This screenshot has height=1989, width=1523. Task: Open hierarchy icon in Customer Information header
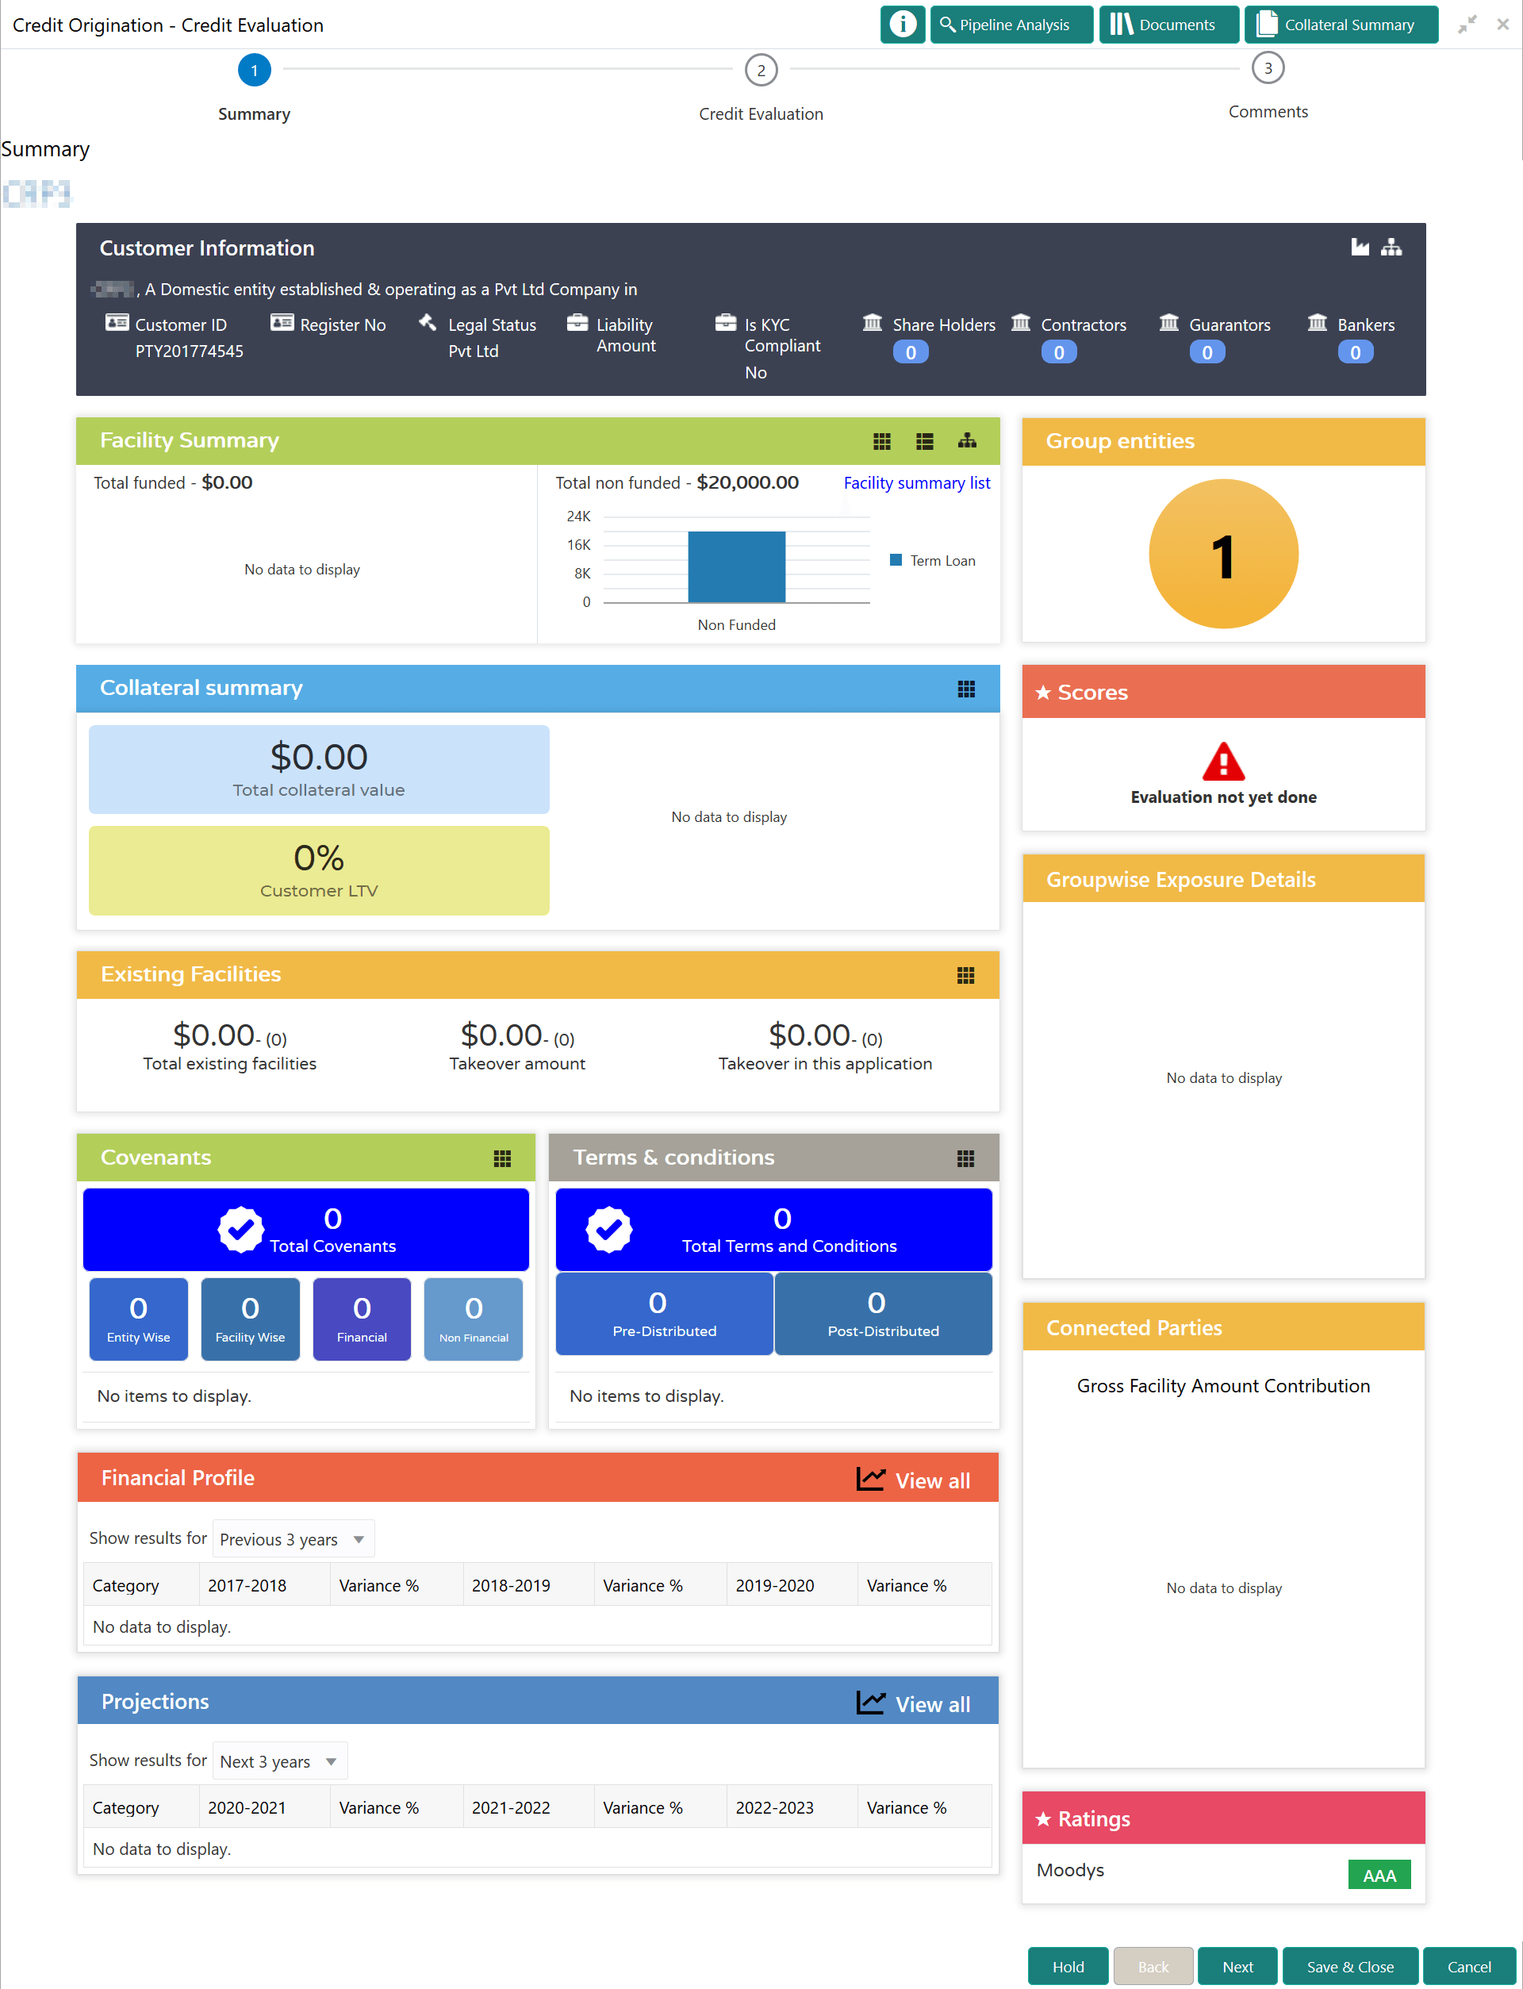(1391, 248)
